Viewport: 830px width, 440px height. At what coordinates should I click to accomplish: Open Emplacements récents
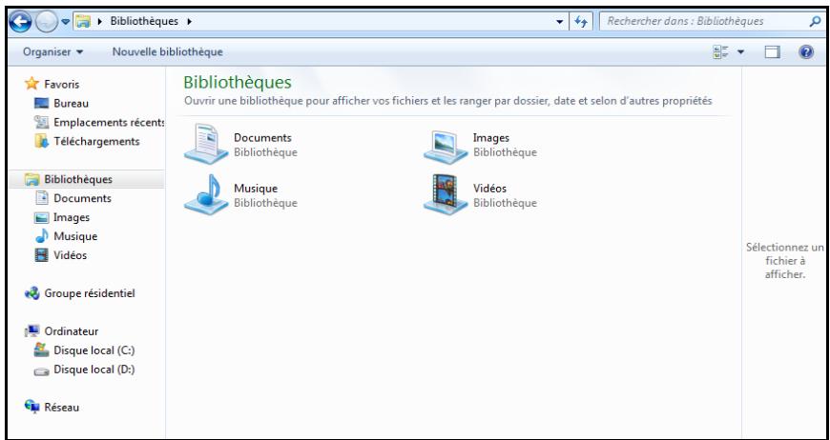pyautogui.click(x=109, y=123)
